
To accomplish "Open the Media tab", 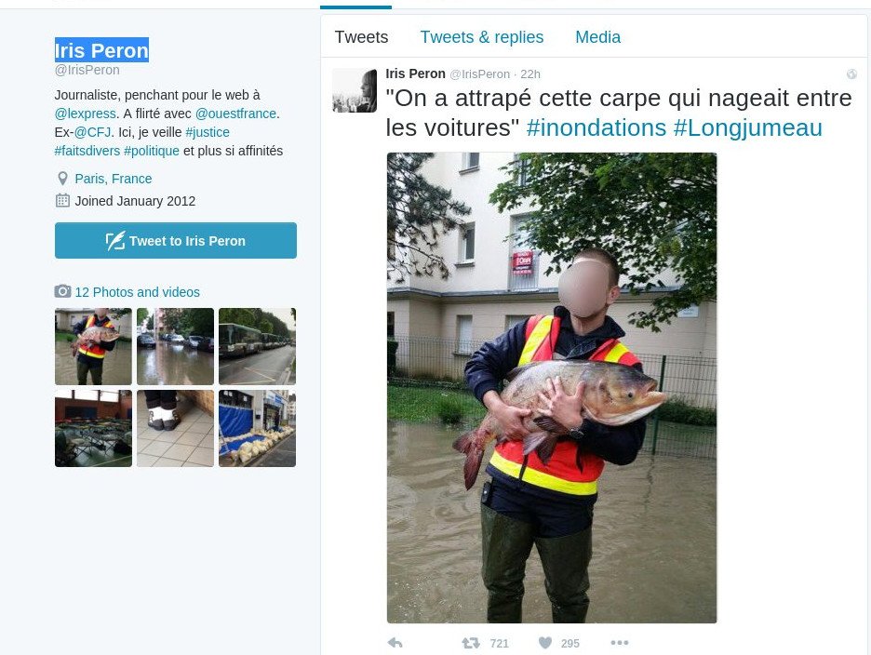I will (597, 37).
